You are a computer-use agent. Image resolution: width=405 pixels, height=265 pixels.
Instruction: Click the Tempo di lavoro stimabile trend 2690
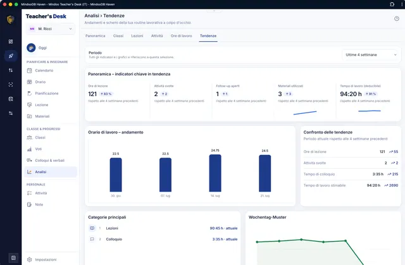pos(391,185)
